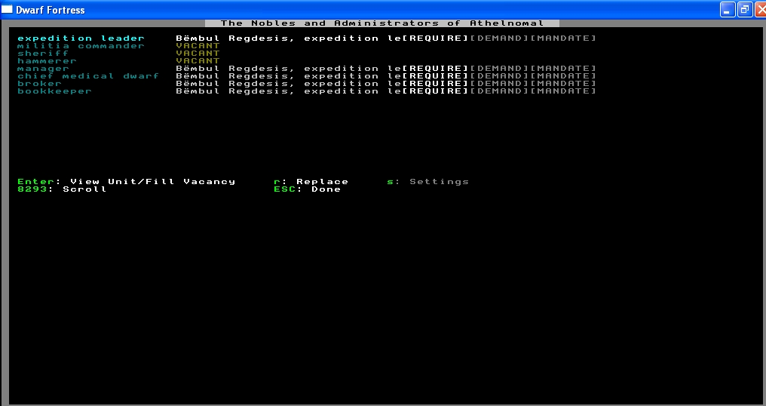Image resolution: width=766 pixels, height=406 pixels.
Task: Open MANDATE for the chief medical dwarf row
Action: click(563, 76)
